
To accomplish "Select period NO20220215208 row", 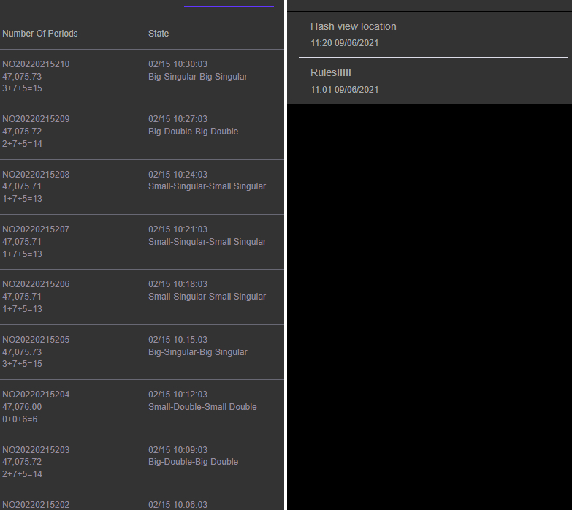I will pos(142,187).
